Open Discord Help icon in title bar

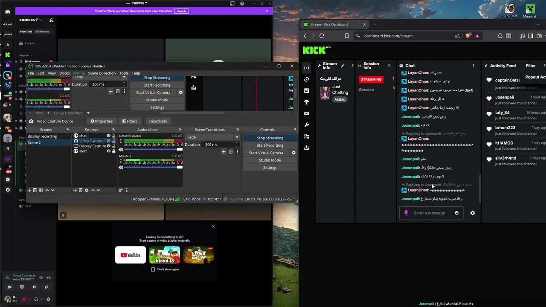click(241, 3)
